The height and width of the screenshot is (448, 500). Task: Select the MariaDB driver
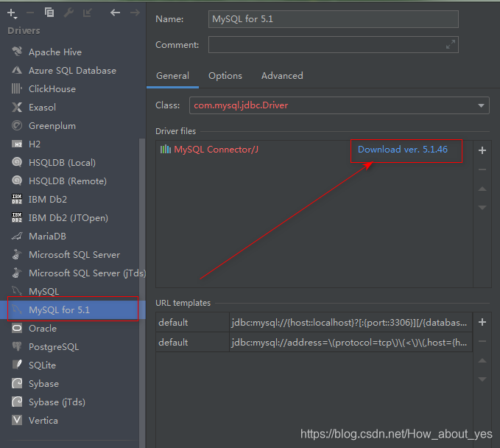(73, 237)
